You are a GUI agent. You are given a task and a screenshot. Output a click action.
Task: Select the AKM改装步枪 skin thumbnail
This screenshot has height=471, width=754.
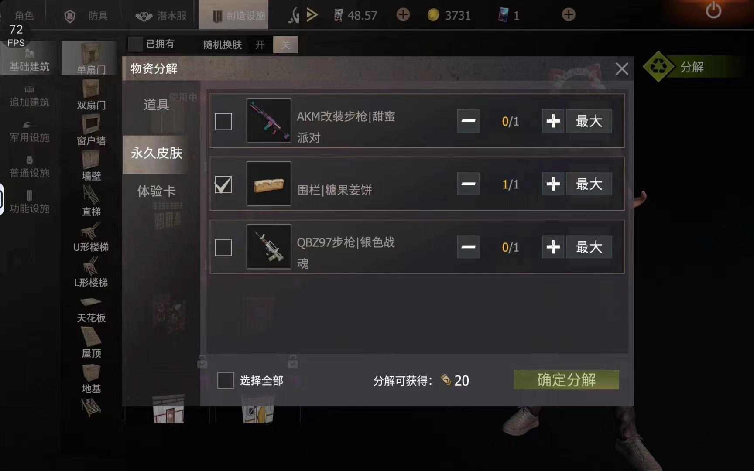(269, 120)
